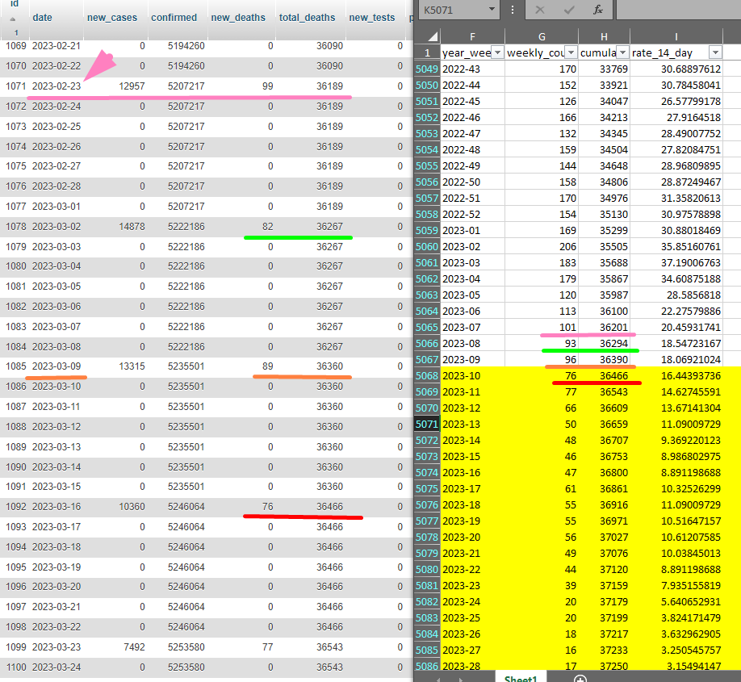Add a new sheet with the plus button
The height and width of the screenshot is (682, 741).
(x=580, y=679)
